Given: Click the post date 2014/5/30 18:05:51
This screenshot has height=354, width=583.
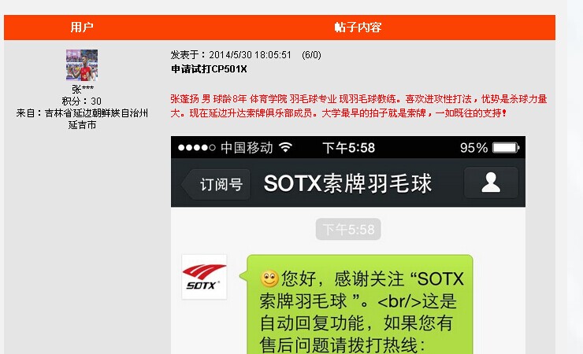Looking at the screenshot, I should pyautogui.click(x=250, y=55).
